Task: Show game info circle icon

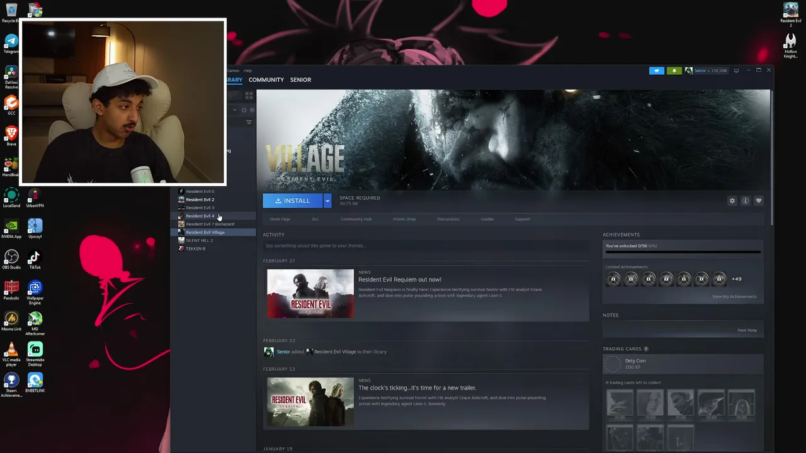Action: pyautogui.click(x=745, y=201)
